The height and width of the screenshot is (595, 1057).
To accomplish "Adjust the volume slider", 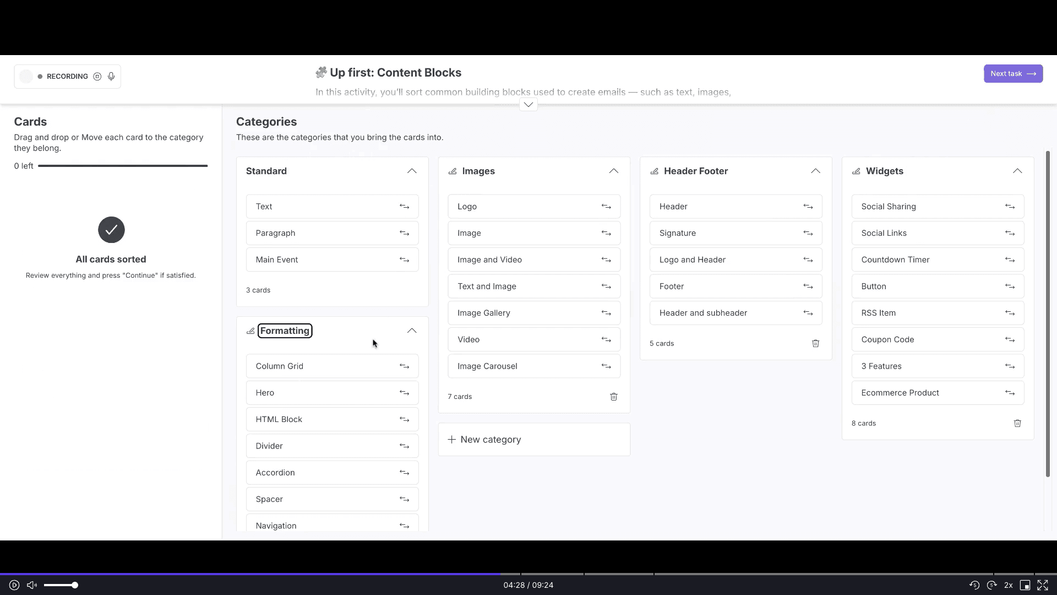I will pyautogui.click(x=61, y=585).
